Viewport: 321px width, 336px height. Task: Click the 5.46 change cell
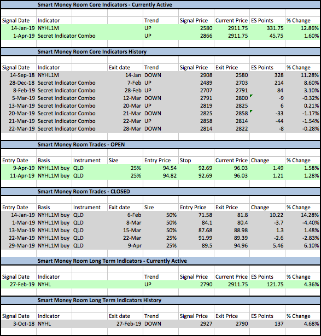[x=278, y=245]
